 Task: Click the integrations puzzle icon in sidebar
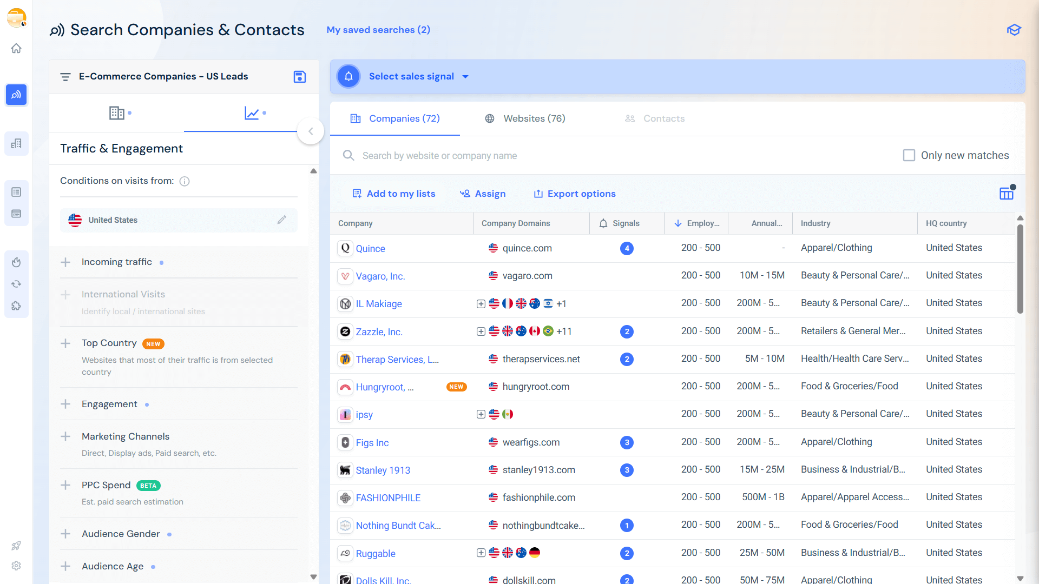point(16,306)
